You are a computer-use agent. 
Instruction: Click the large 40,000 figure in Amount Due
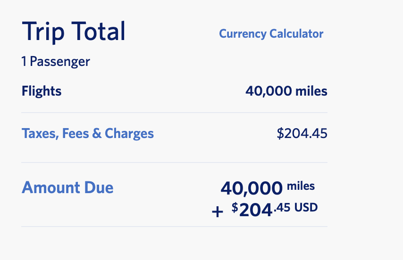coord(252,188)
